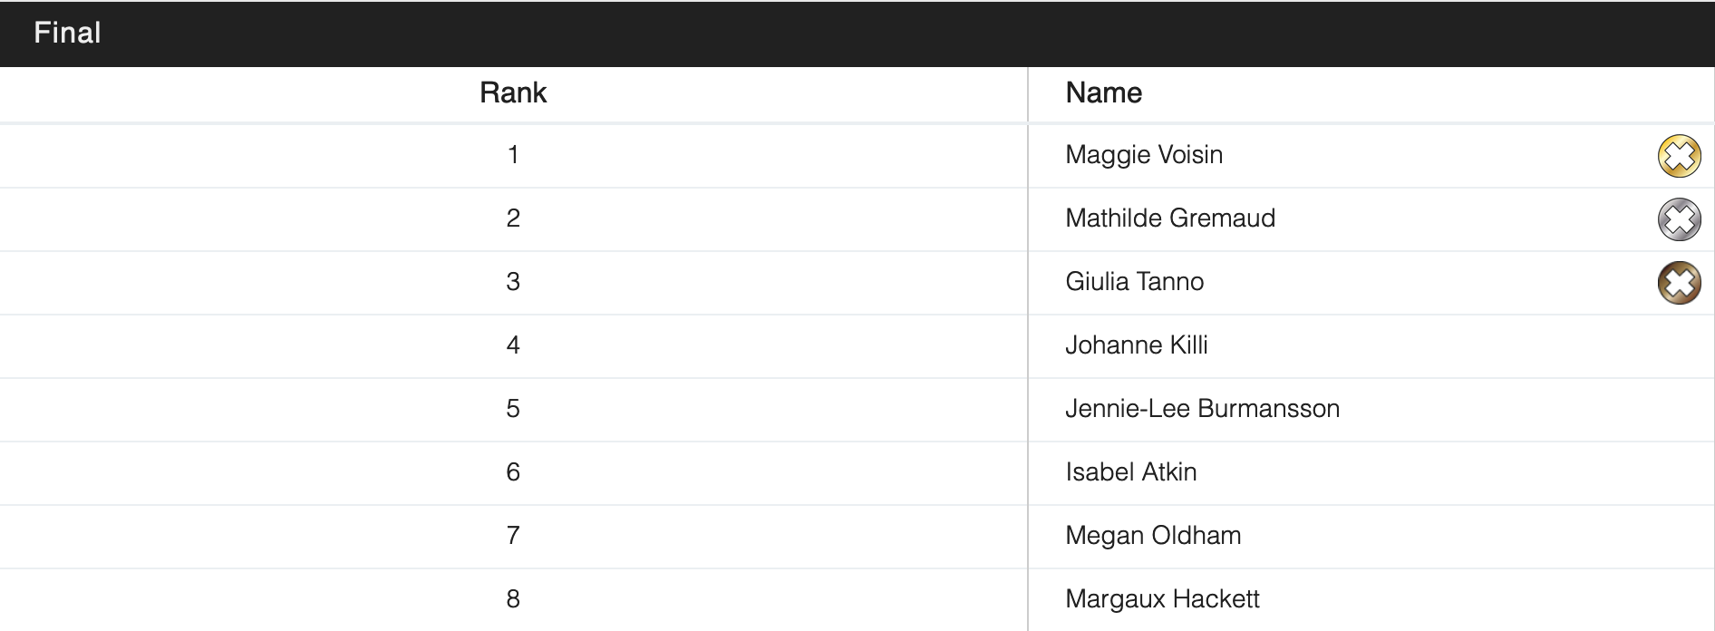Click rank number 1 cell
This screenshot has width=1715, height=631.
pyautogui.click(x=513, y=155)
